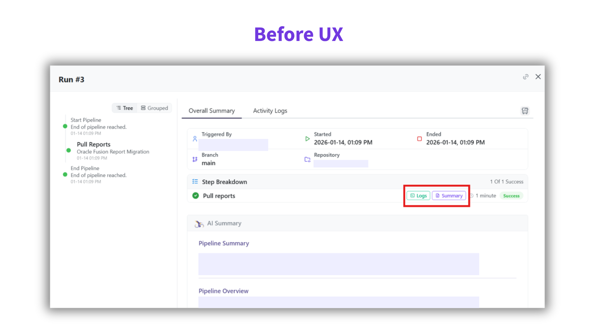Click the Triggered By user icon
The height and width of the screenshot is (335, 597).
point(195,139)
